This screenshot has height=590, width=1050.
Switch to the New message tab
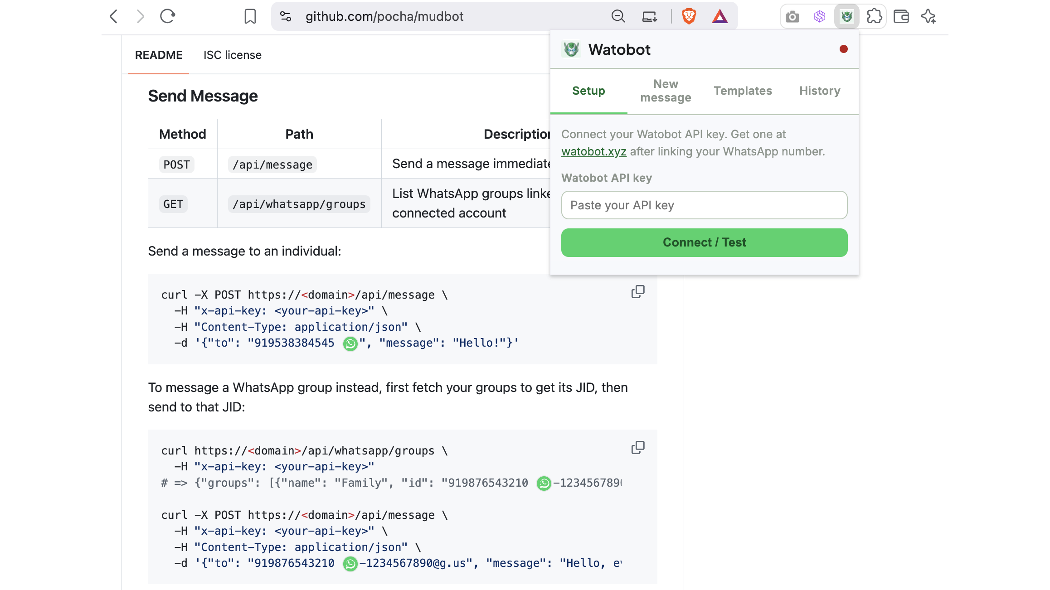(666, 91)
